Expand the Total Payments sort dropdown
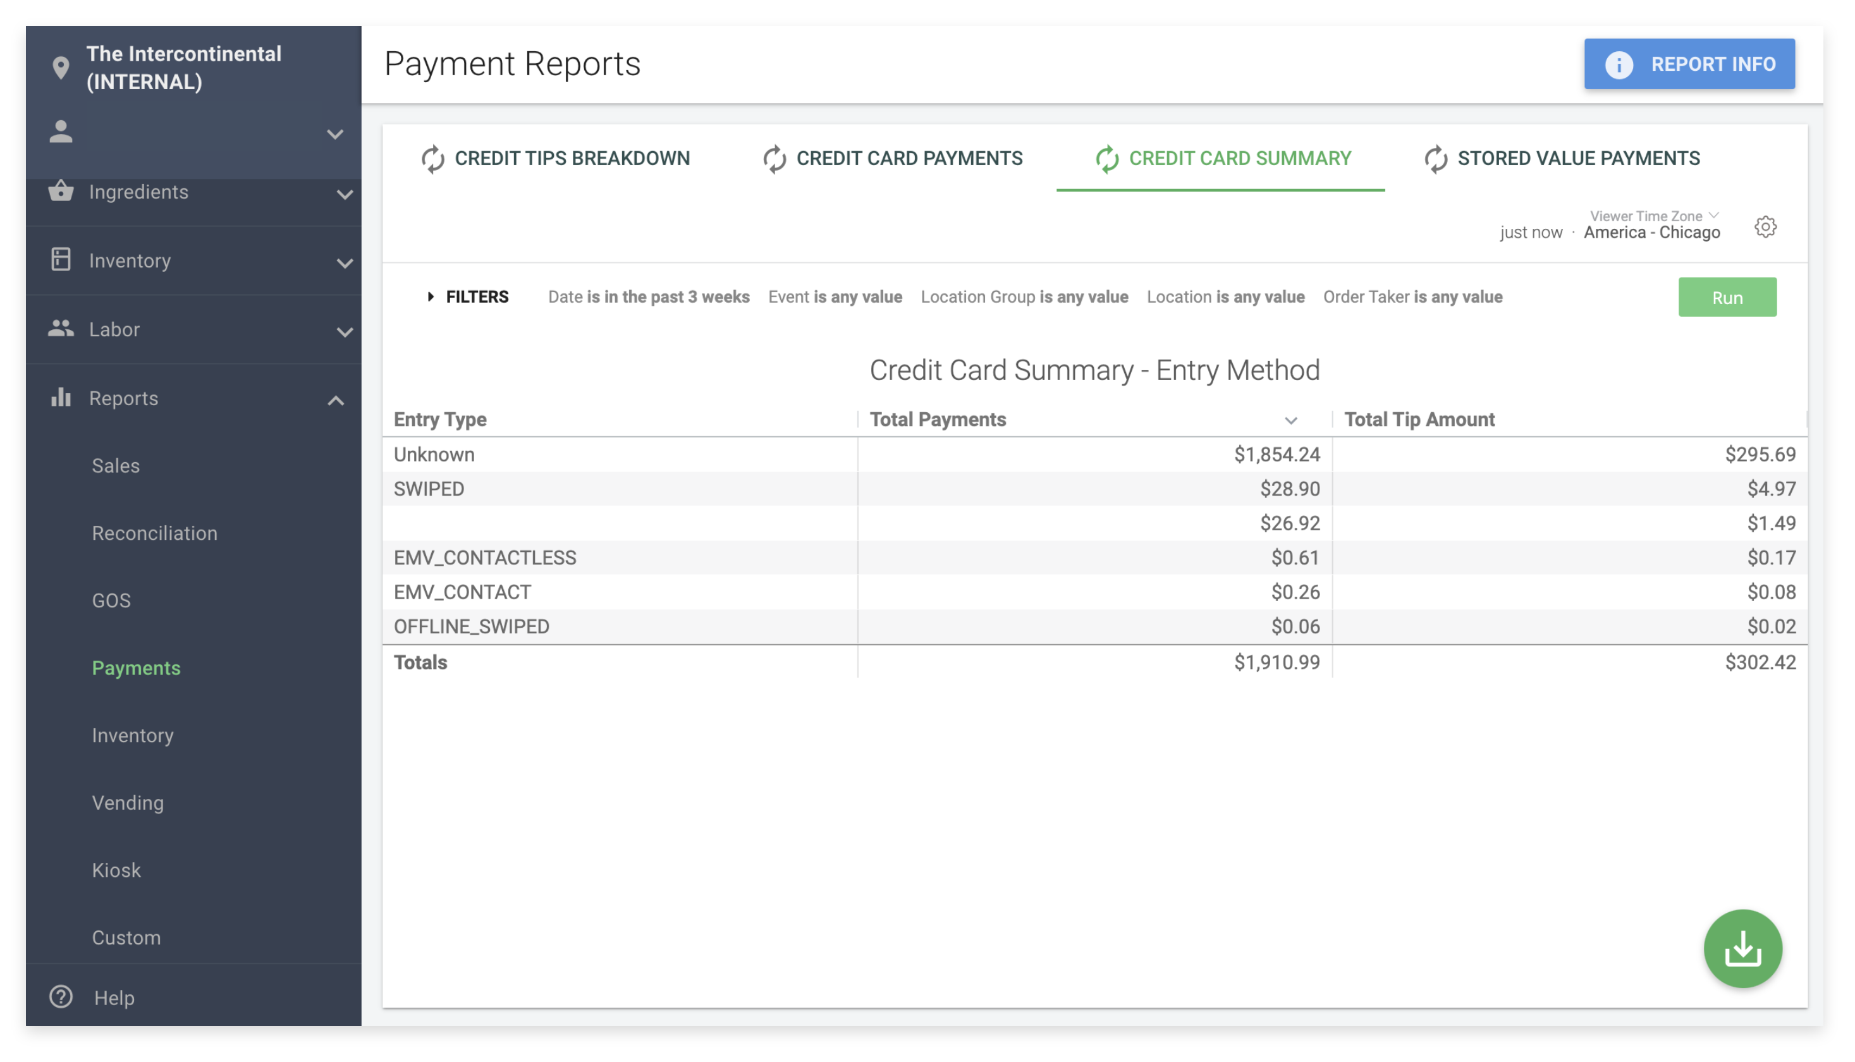The width and height of the screenshot is (1855, 1062). click(1292, 418)
